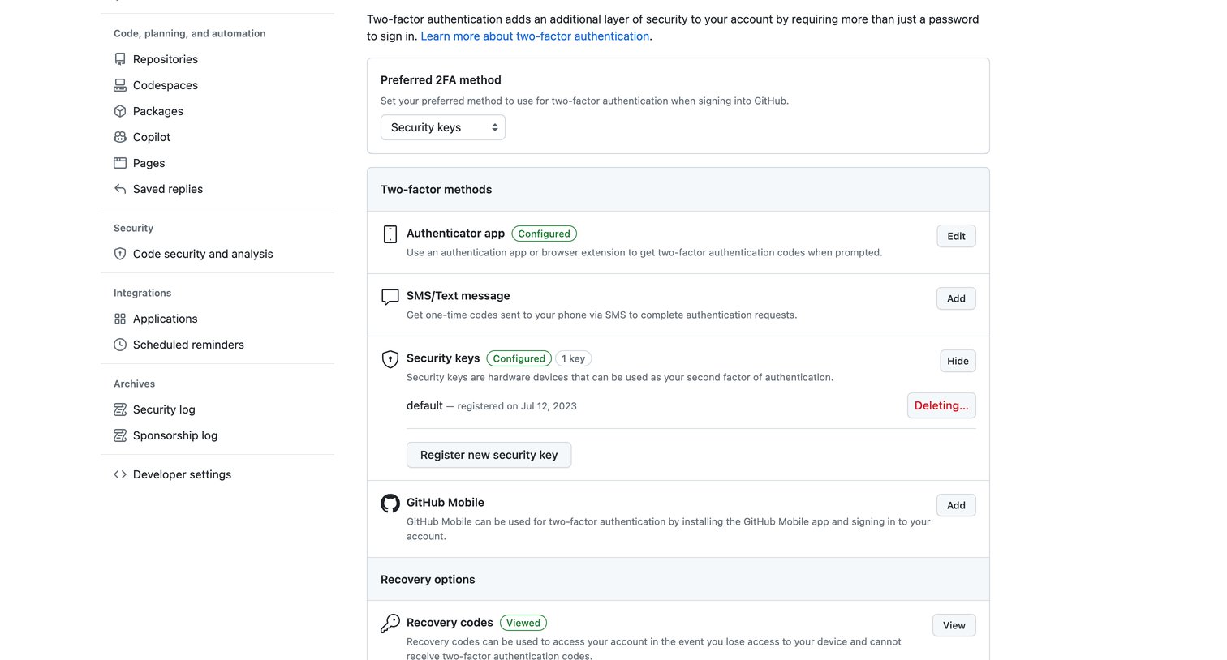Click the Packages cube icon

(x=120, y=111)
